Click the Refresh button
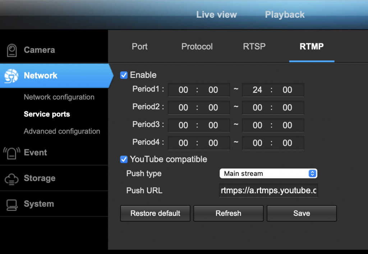The image size is (368, 254). click(229, 213)
